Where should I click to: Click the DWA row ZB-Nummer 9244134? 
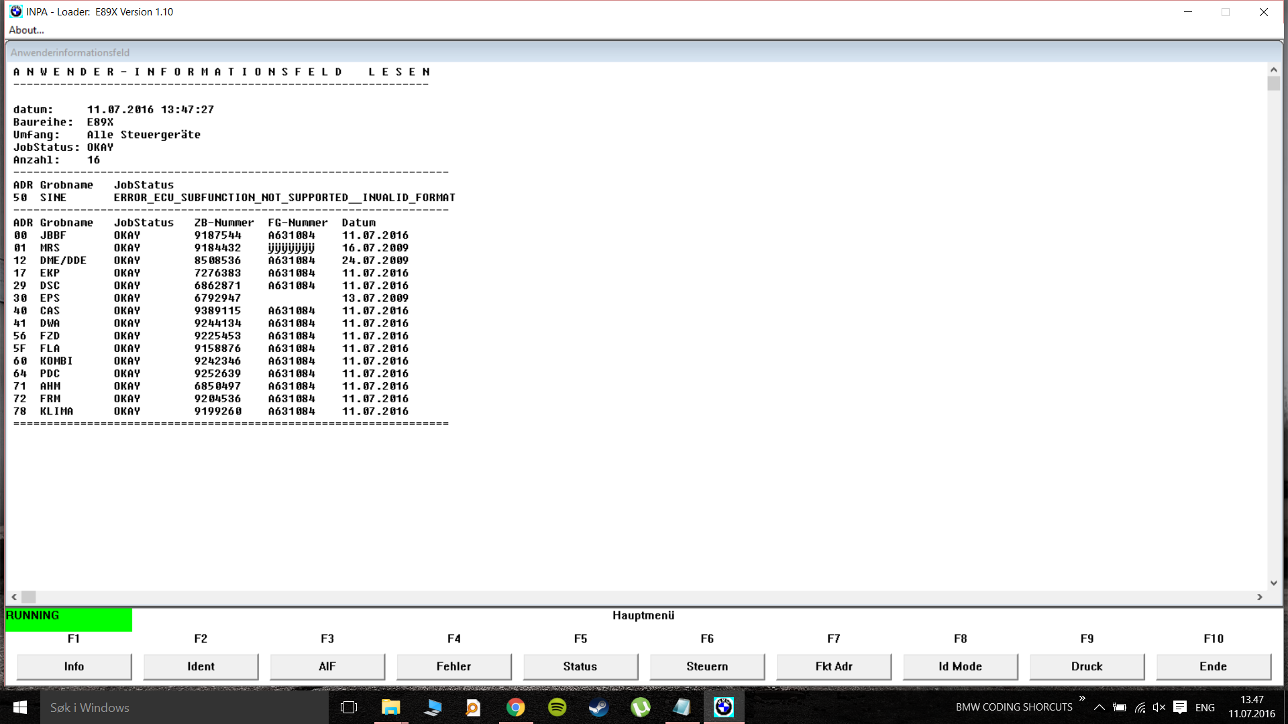click(x=217, y=323)
